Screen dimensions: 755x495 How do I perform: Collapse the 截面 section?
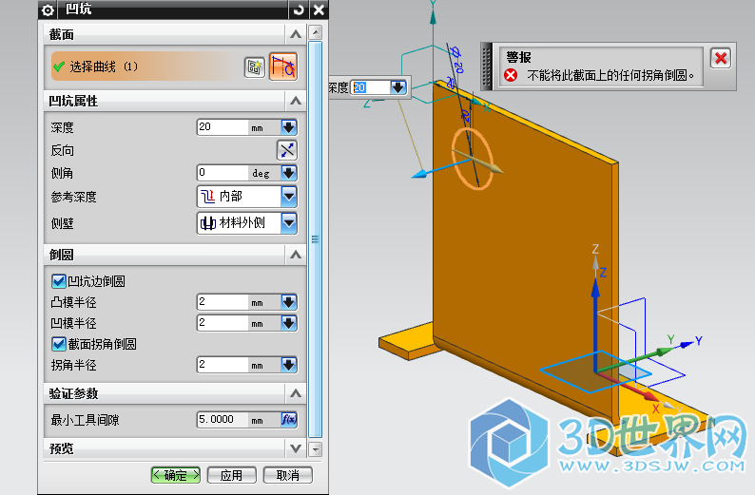pos(296,34)
